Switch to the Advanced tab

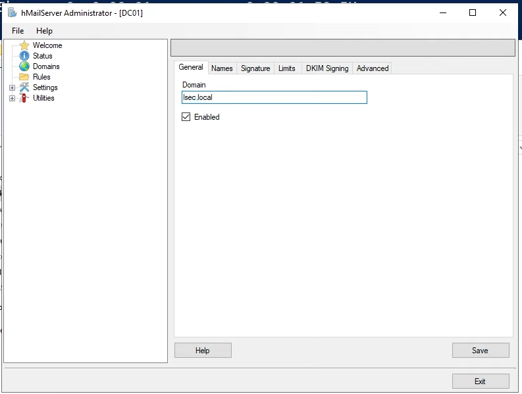373,68
